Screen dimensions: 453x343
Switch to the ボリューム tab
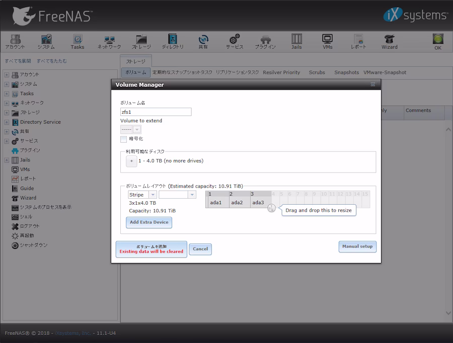136,72
